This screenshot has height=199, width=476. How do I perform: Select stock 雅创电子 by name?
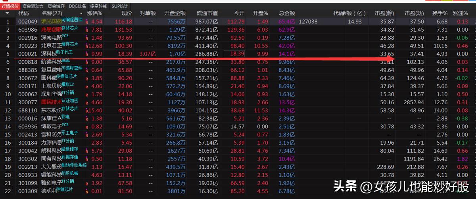click(x=51, y=183)
